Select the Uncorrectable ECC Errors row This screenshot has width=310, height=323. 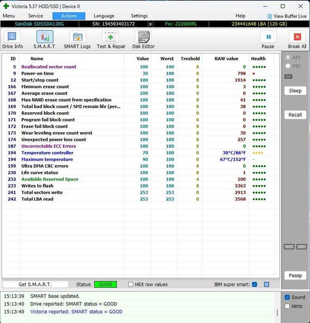click(x=141, y=146)
